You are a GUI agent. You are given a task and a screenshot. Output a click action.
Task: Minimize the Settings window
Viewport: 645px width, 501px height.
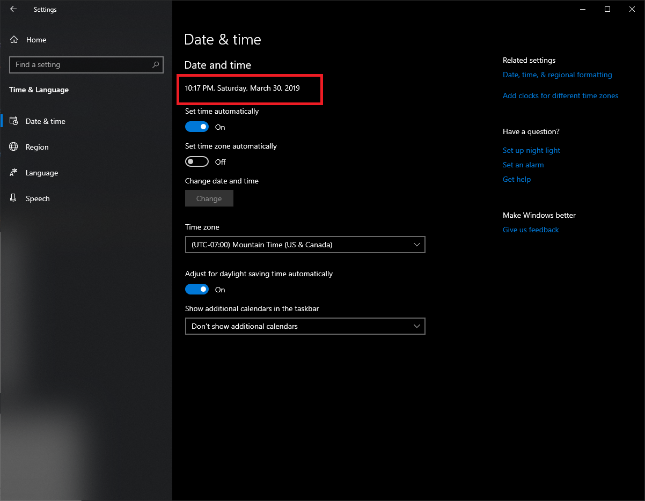pyautogui.click(x=583, y=9)
